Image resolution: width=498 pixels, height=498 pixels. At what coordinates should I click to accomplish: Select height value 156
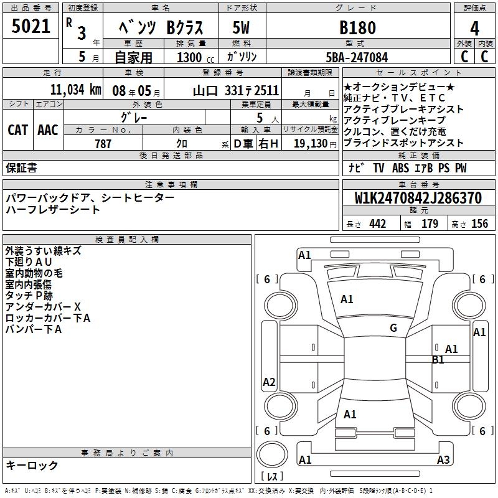479,224
